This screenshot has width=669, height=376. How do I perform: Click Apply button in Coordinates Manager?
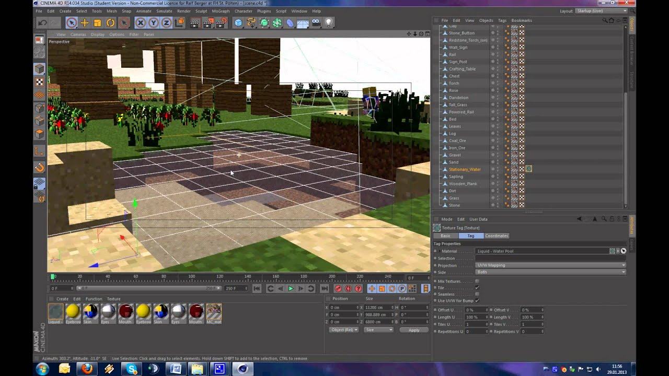point(414,330)
